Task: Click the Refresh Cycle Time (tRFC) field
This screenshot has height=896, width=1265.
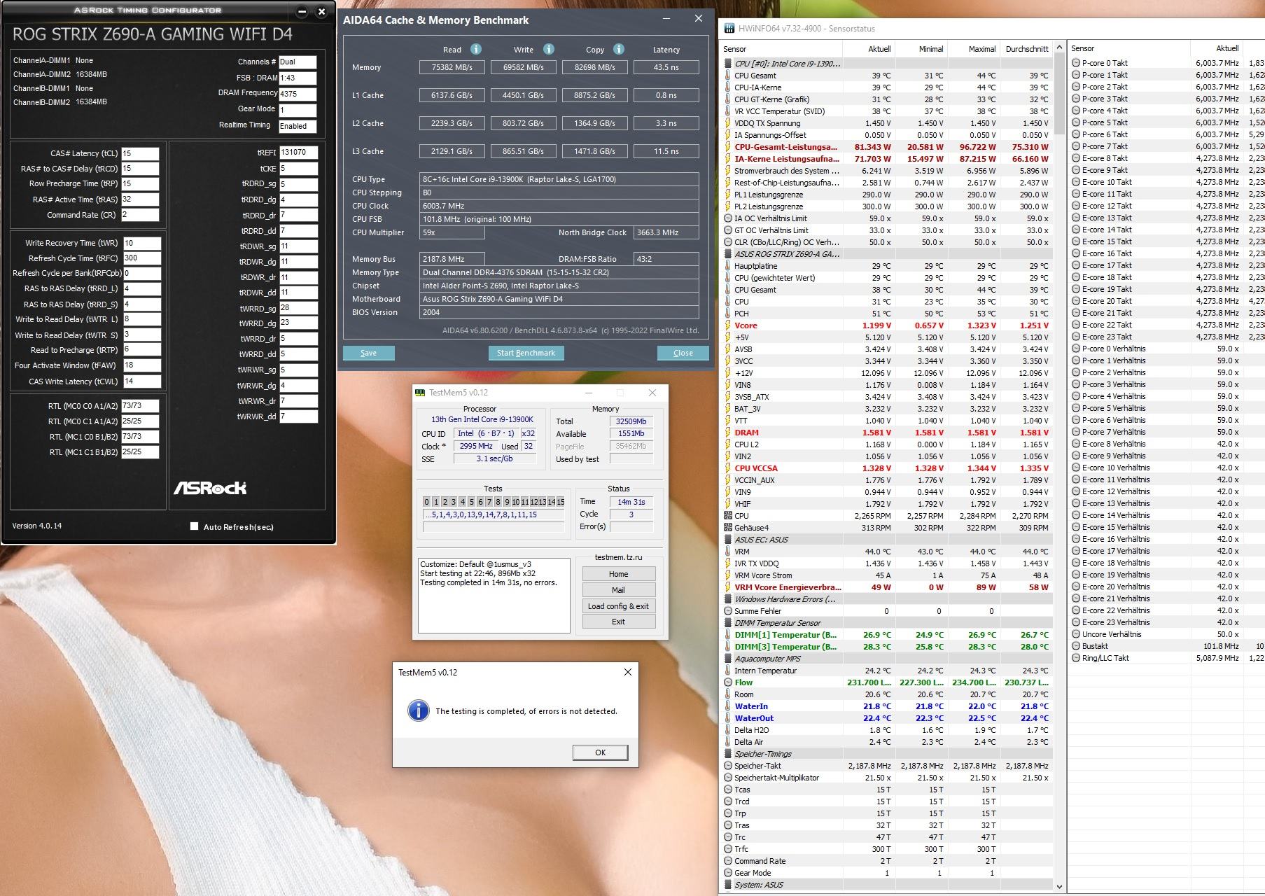Action: 142,258
